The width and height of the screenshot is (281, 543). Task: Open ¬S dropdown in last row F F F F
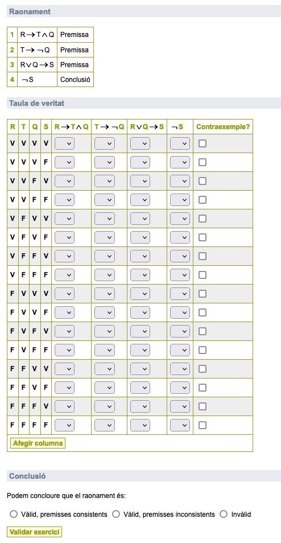pyautogui.click(x=180, y=425)
